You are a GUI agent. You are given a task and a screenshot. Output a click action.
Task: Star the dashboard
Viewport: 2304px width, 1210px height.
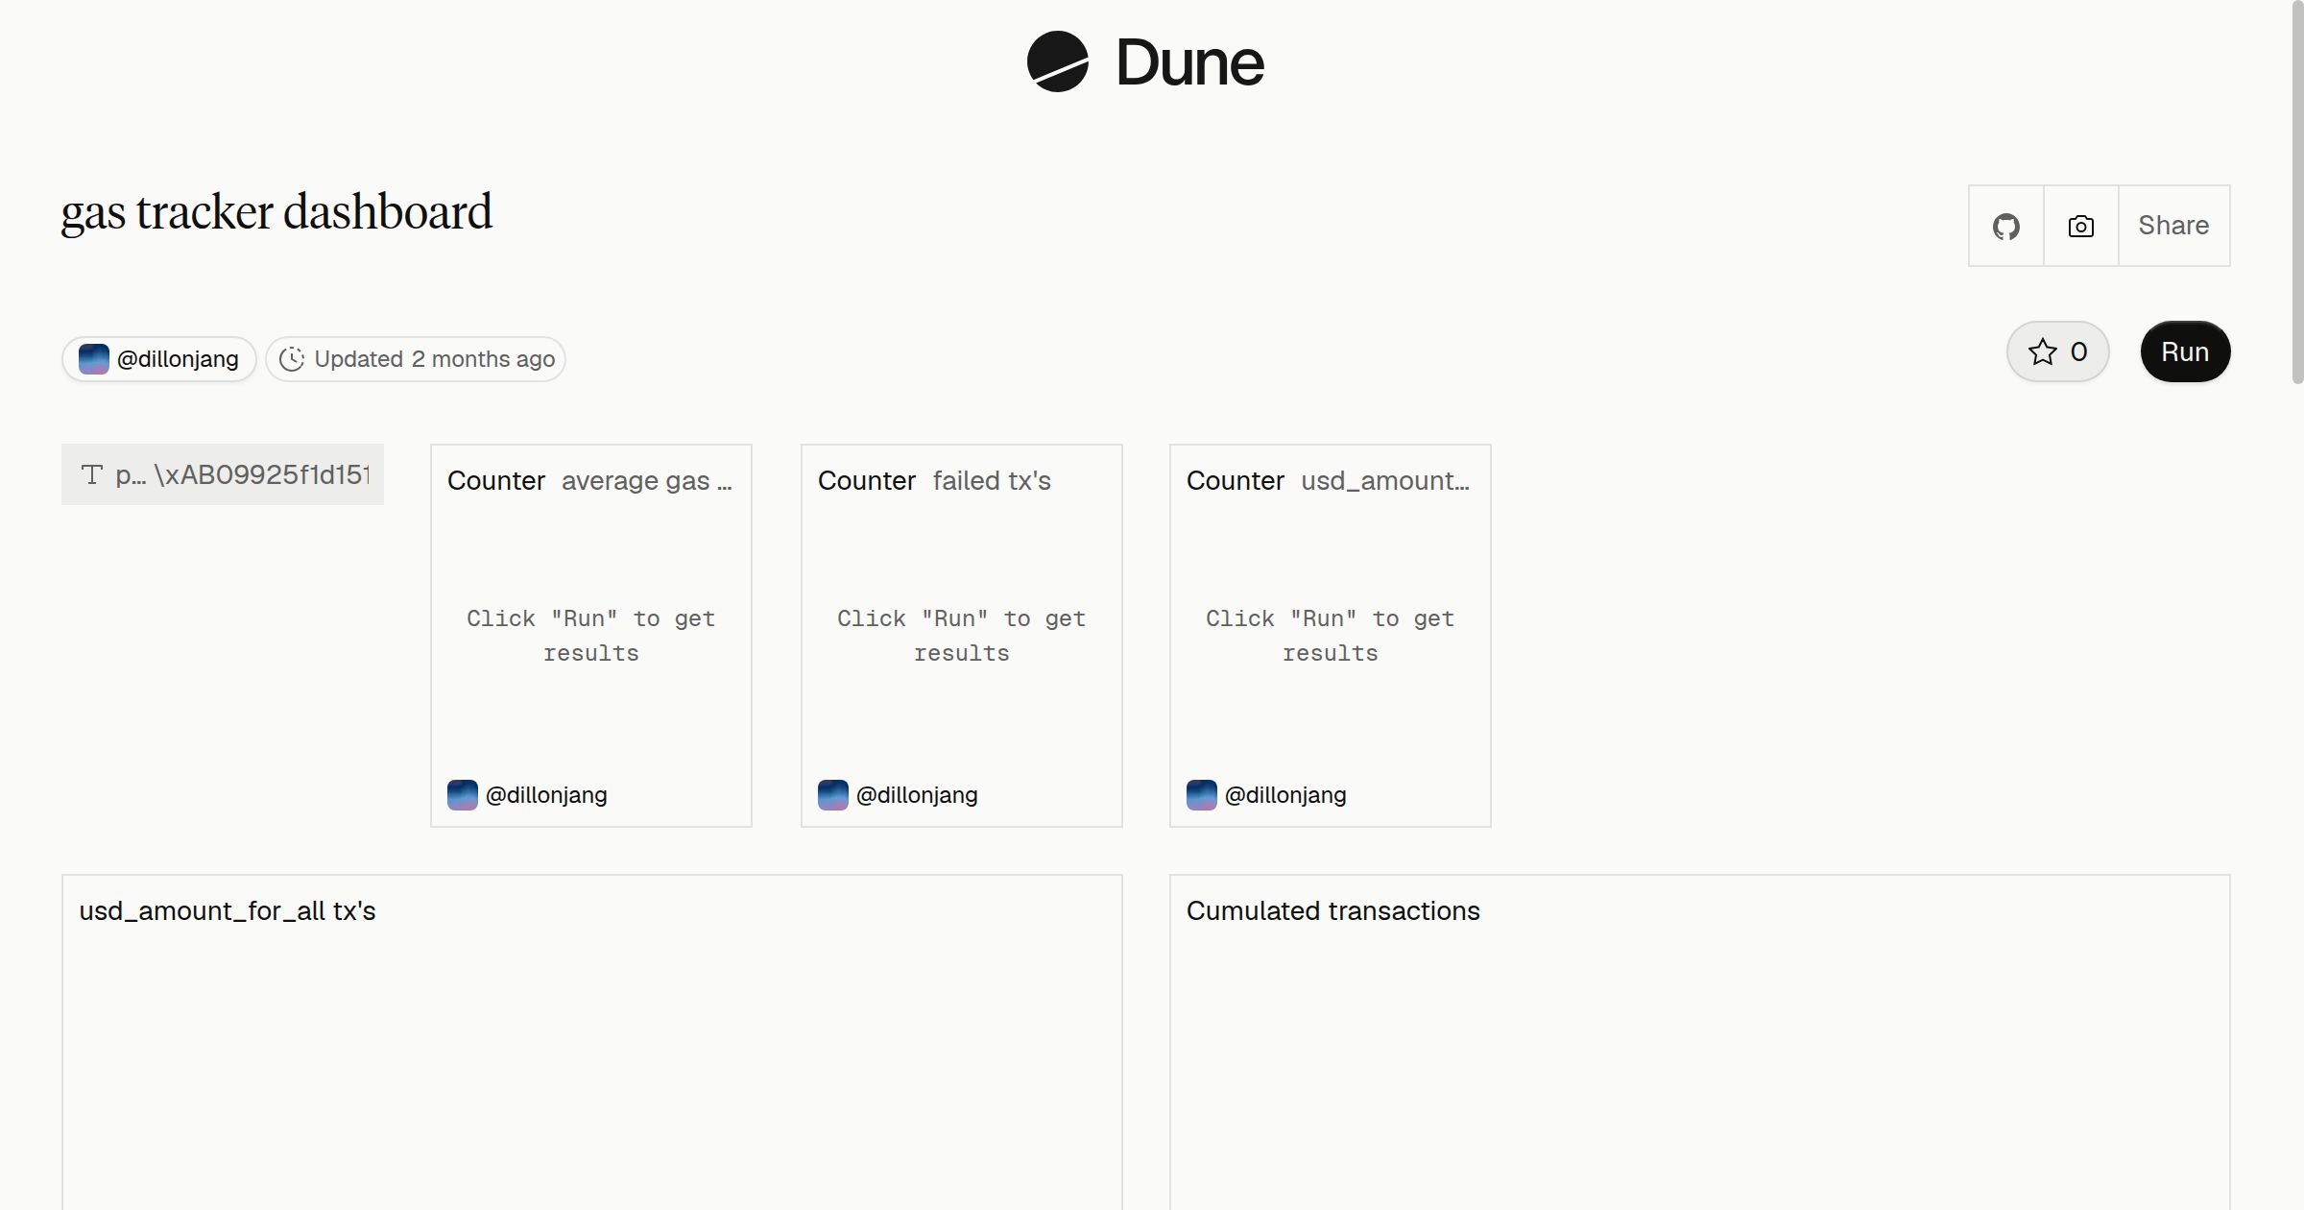tap(2057, 351)
